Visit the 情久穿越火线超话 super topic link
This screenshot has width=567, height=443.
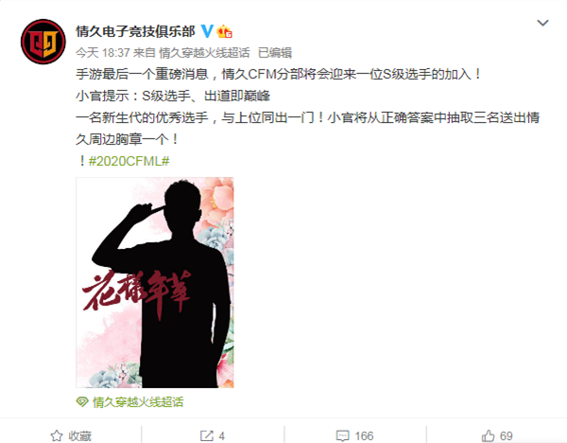(138, 402)
